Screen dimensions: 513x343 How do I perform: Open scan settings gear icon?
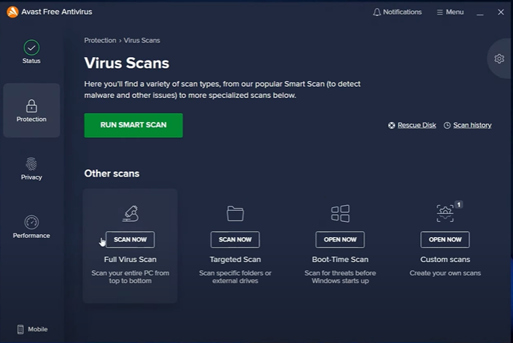[499, 58]
